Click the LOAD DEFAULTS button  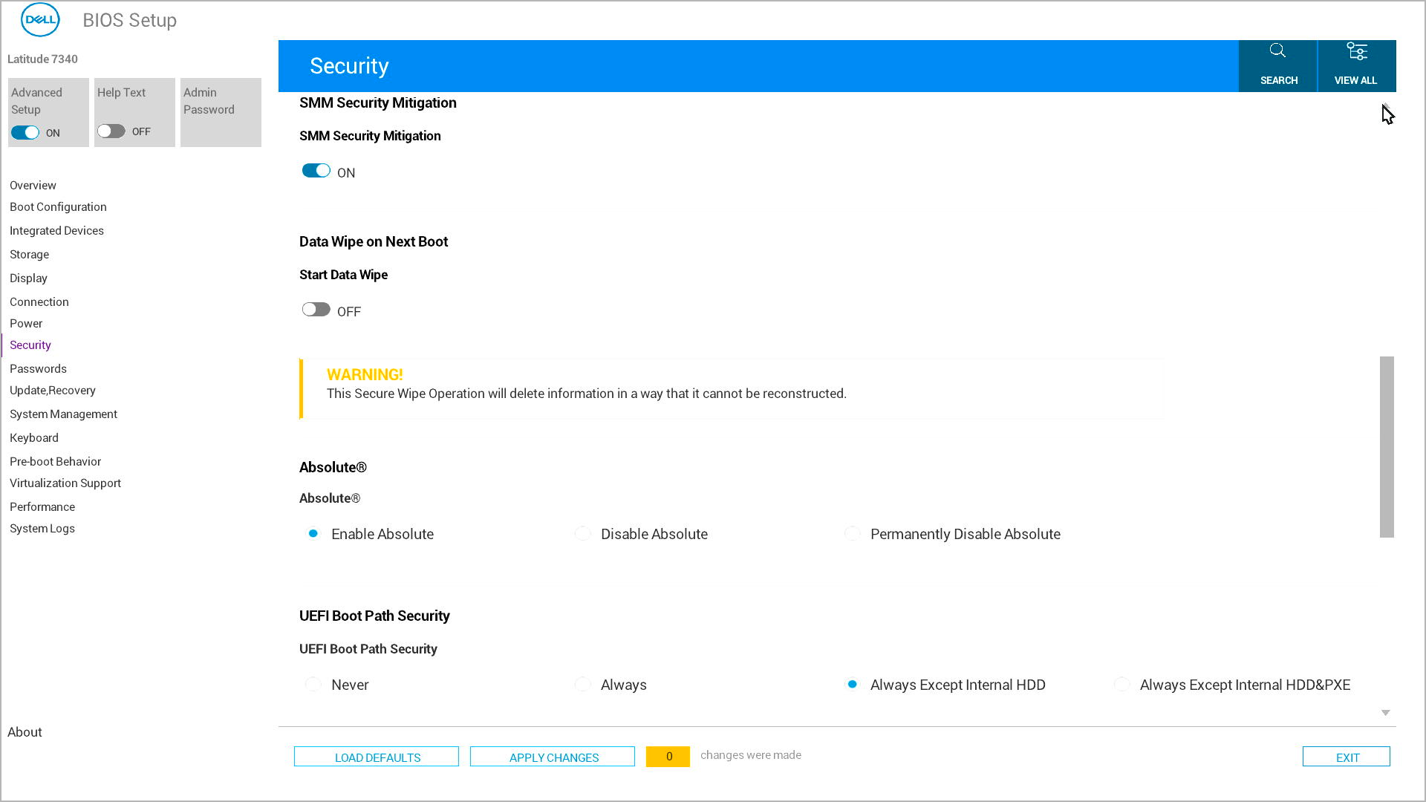click(x=377, y=756)
